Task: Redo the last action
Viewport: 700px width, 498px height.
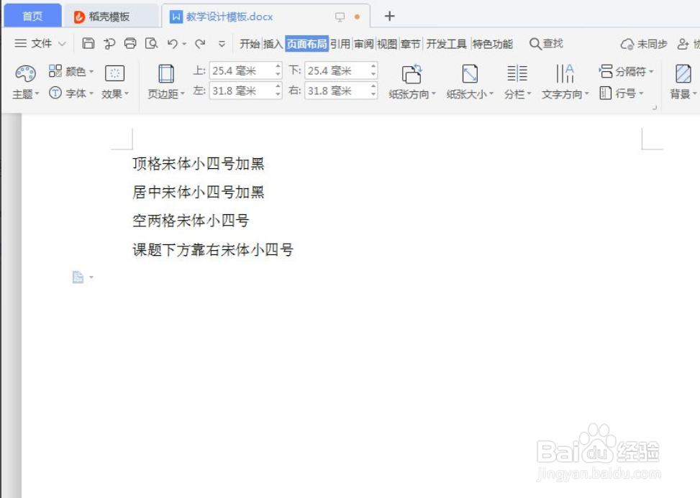Action: coord(199,43)
